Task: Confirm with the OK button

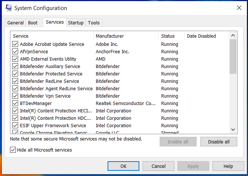Action: point(123,166)
